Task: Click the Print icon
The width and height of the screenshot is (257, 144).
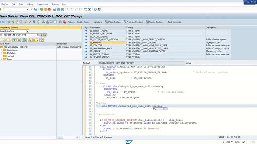Action: 55,9
